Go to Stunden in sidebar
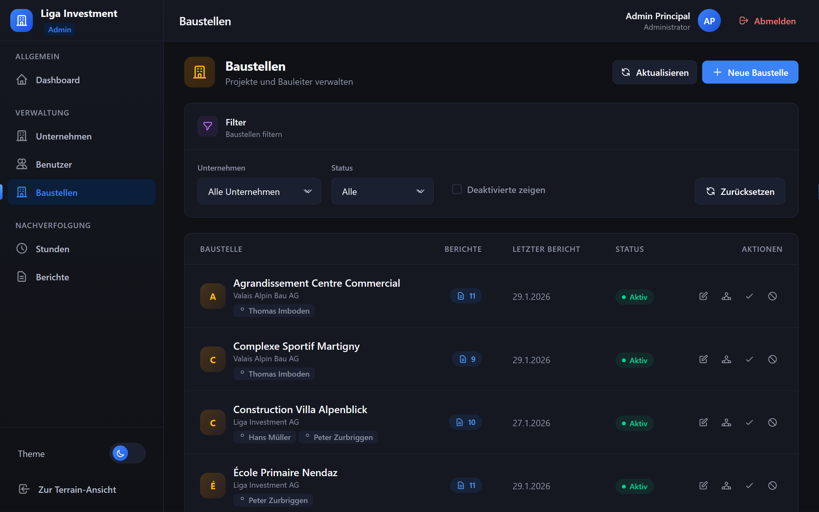819x512 pixels. click(x=52, y=249)
